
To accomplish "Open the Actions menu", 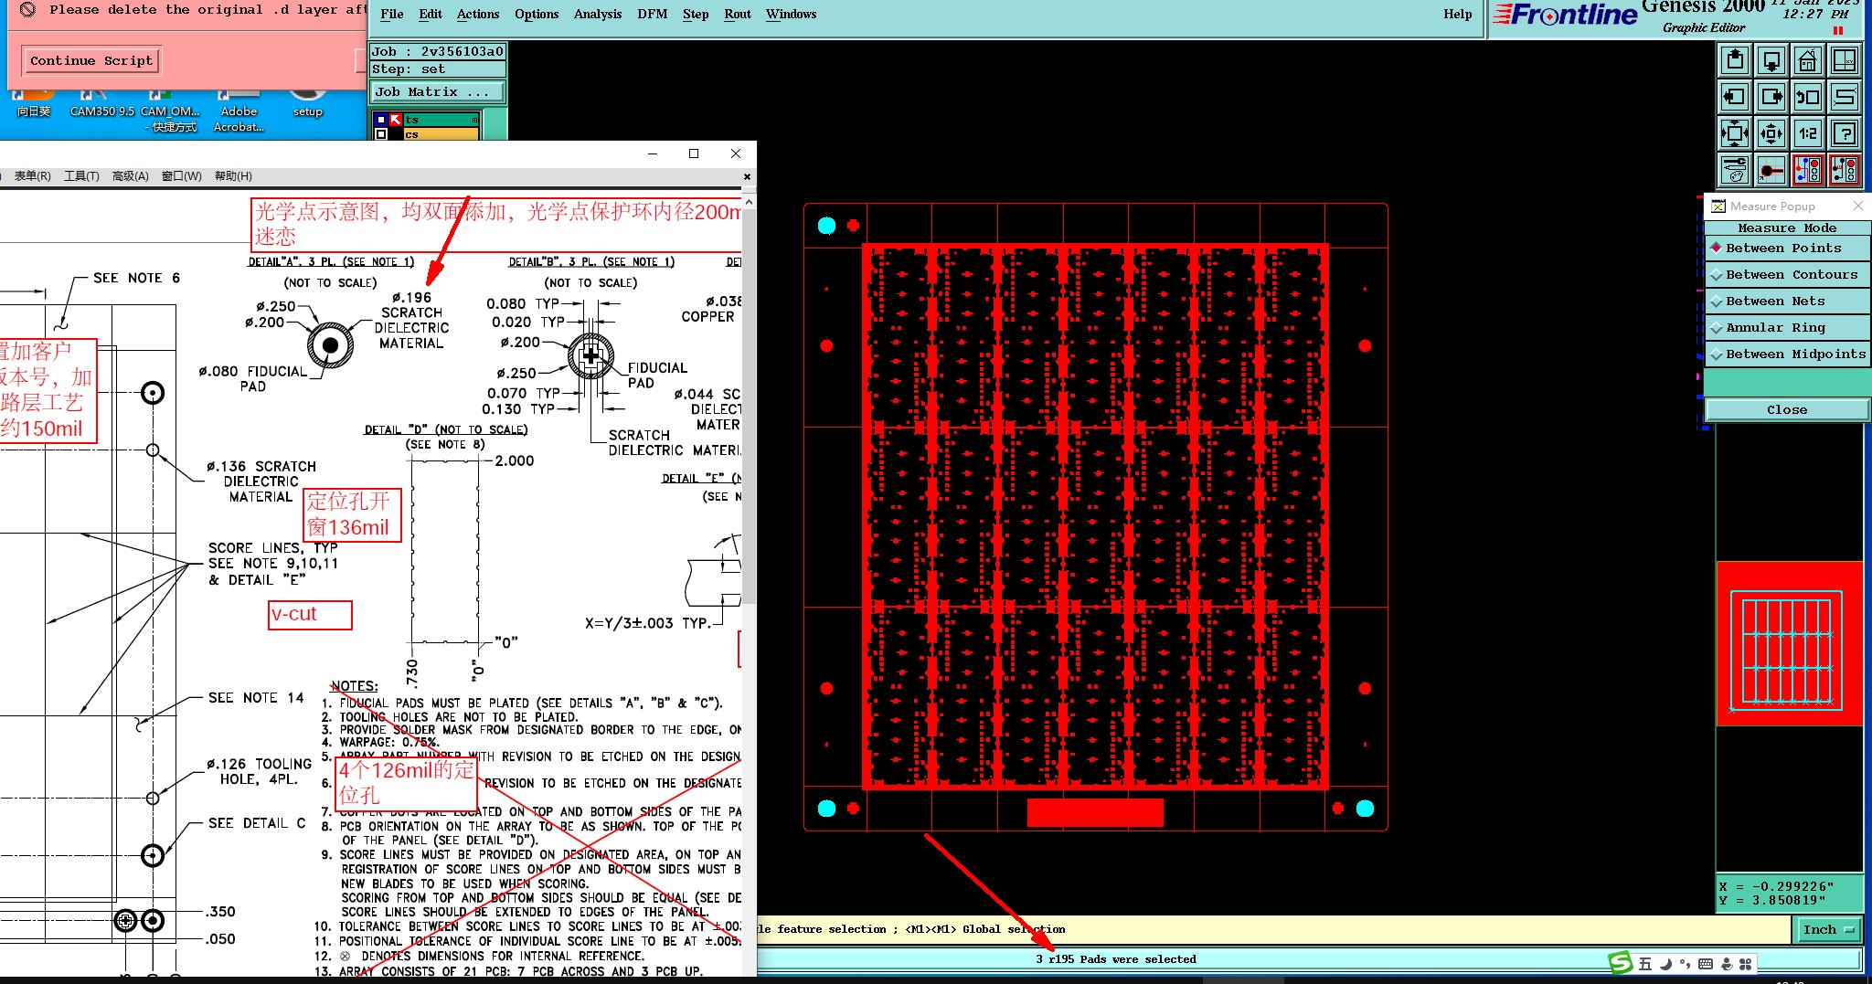I will (x=478, y=15).
